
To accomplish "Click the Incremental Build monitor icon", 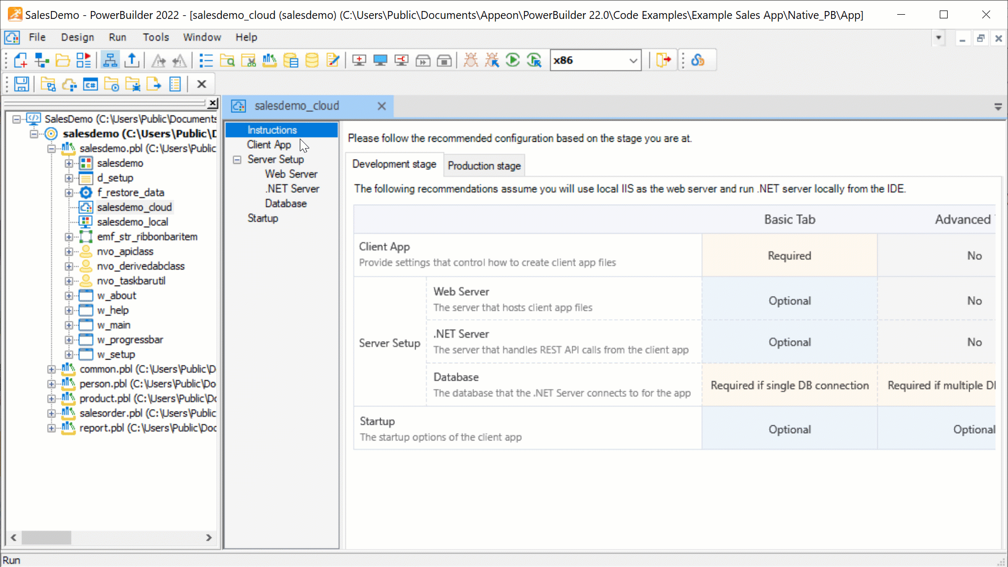I will [359, 60].
